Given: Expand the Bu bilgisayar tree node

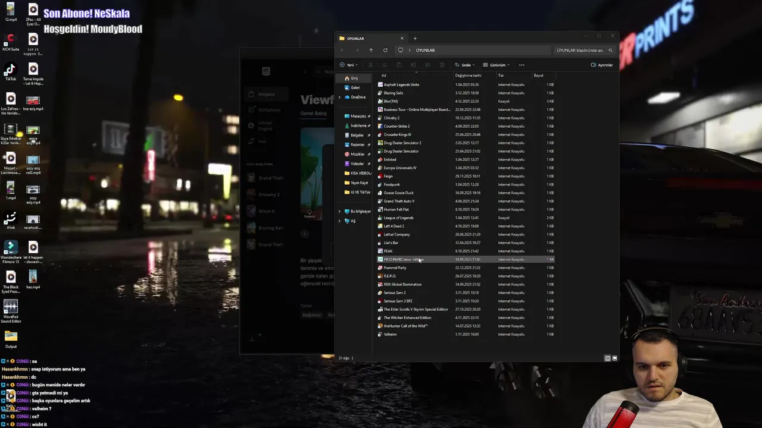Looking at the screenshot, I should point(340,211).
